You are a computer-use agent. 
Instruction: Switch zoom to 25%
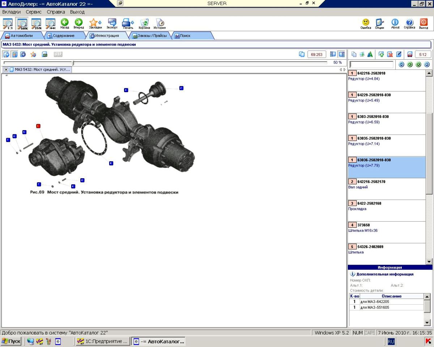click(37, 24)
